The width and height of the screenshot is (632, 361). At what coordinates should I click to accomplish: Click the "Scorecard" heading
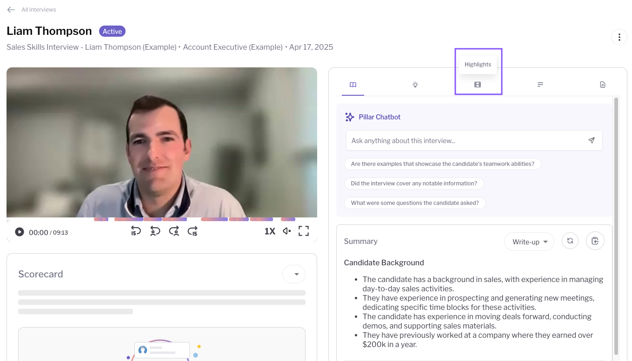pyautogui.click(x=40, y=274)
